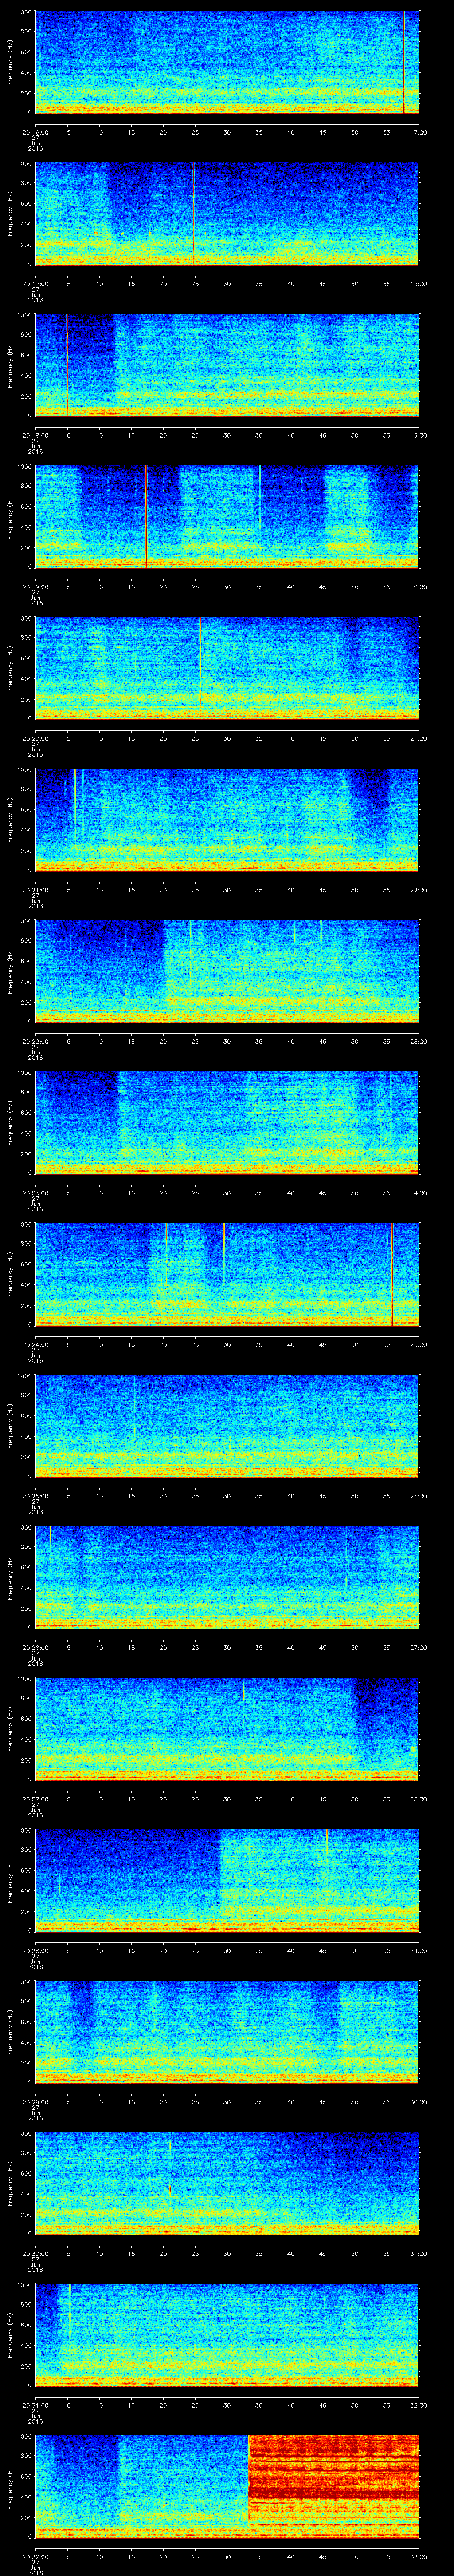Click the red vertical spike in the 20:16:00 panel

coord(403,62)
